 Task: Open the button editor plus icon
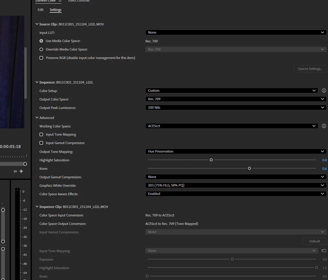point(21,171)
